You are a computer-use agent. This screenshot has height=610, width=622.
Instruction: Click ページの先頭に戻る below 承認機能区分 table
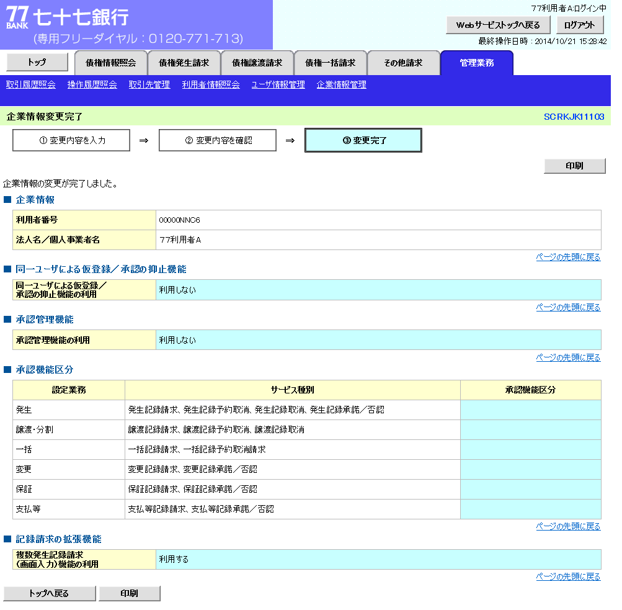pos(568,527)
